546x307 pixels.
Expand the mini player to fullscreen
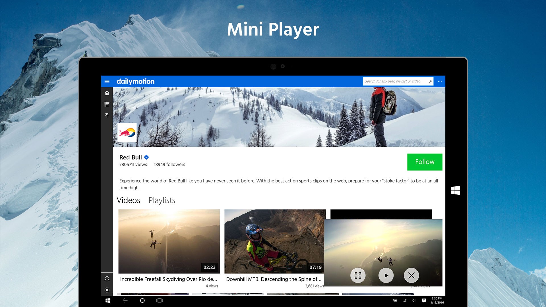click(x=358, y=275)
